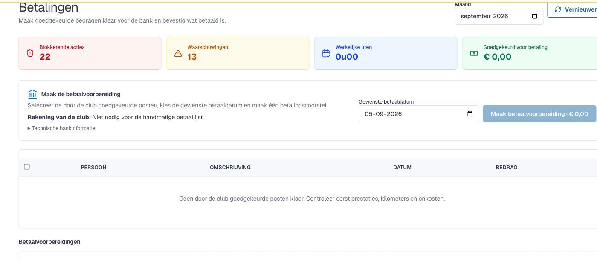
Task: Click the refresh icon on Vernieuwen button
Action: point(558,9)
